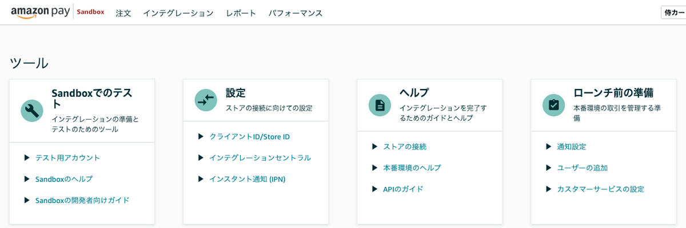Image resolution: width=686 pixels, height=228 pixels.
Task: Open the レポート menu
Action: [241, 13]
